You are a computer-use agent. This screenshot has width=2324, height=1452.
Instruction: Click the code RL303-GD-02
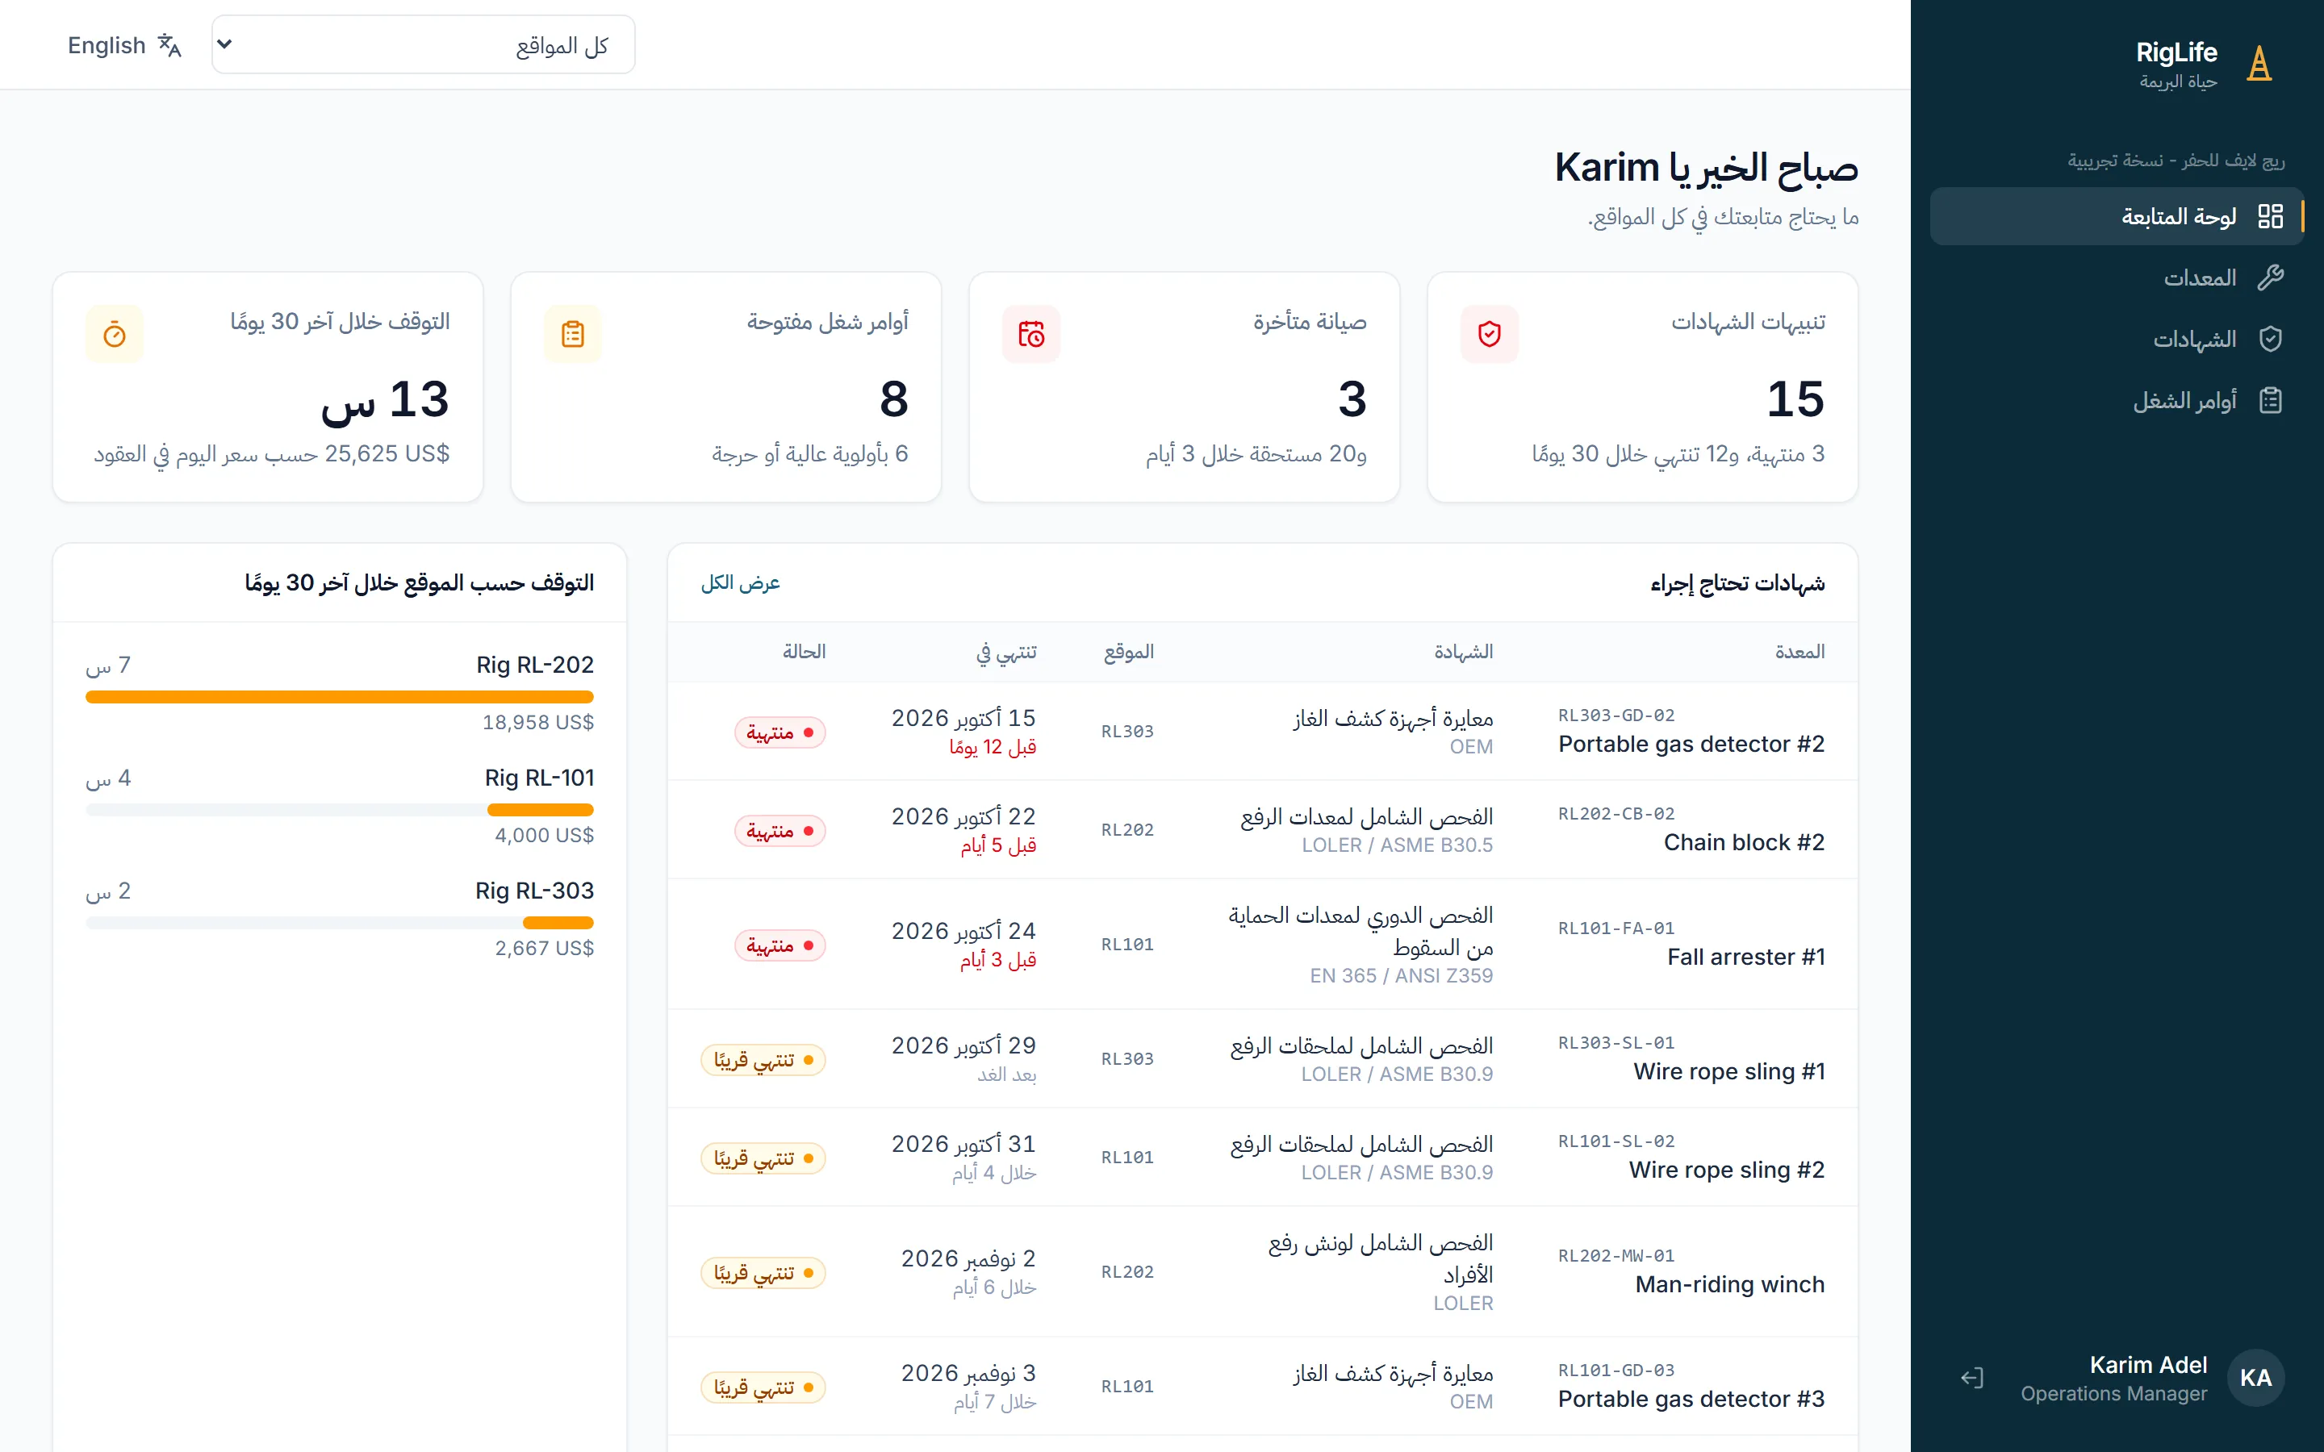click(1616, 716)
